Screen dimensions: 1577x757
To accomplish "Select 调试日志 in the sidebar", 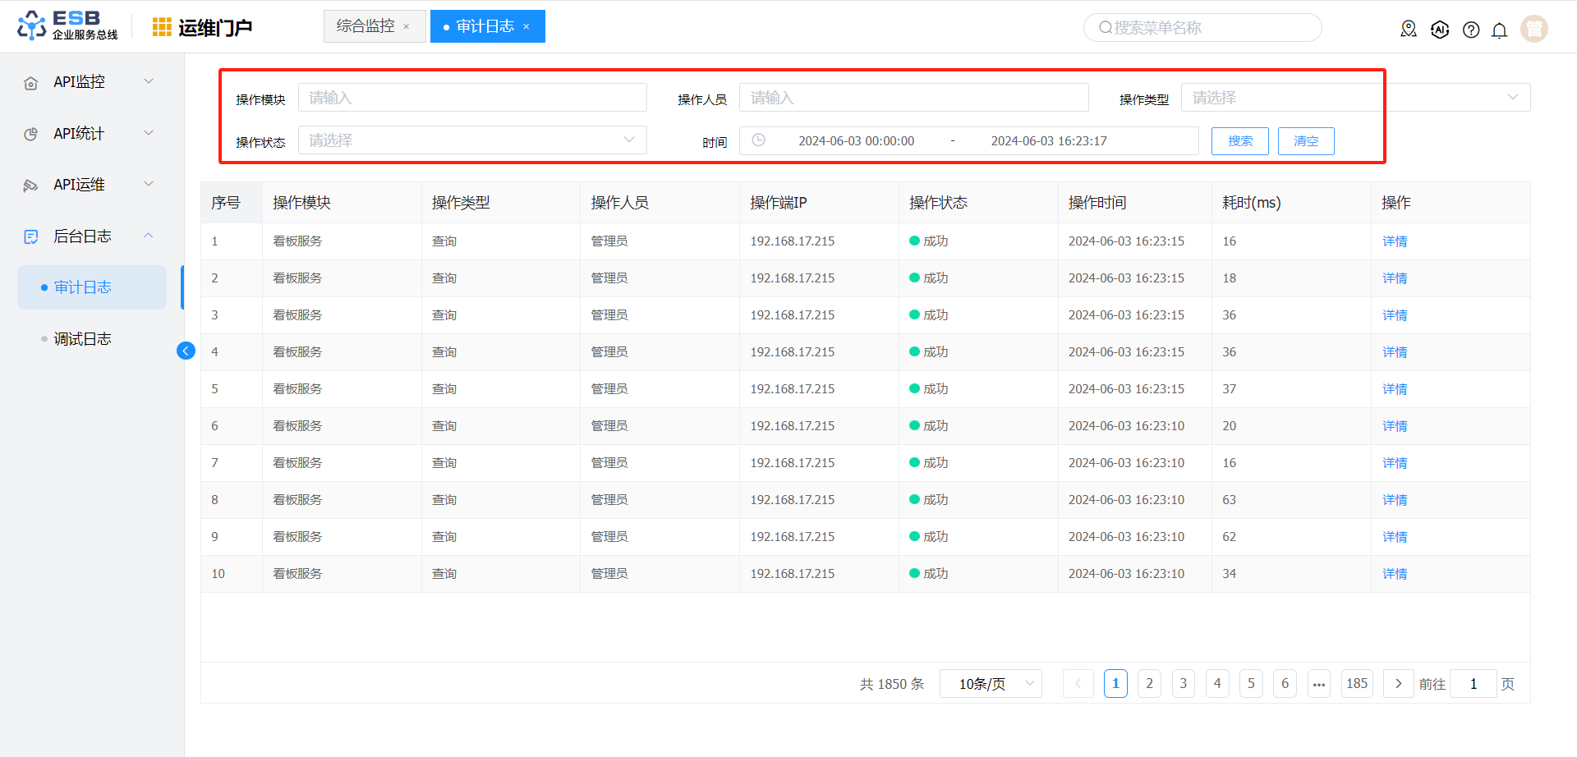I will [x=82, y=339].
